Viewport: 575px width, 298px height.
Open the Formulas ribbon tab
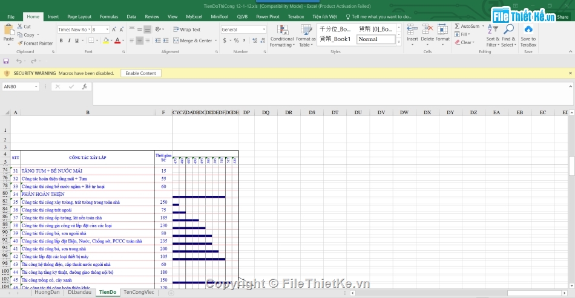click(x=109, y=17)
